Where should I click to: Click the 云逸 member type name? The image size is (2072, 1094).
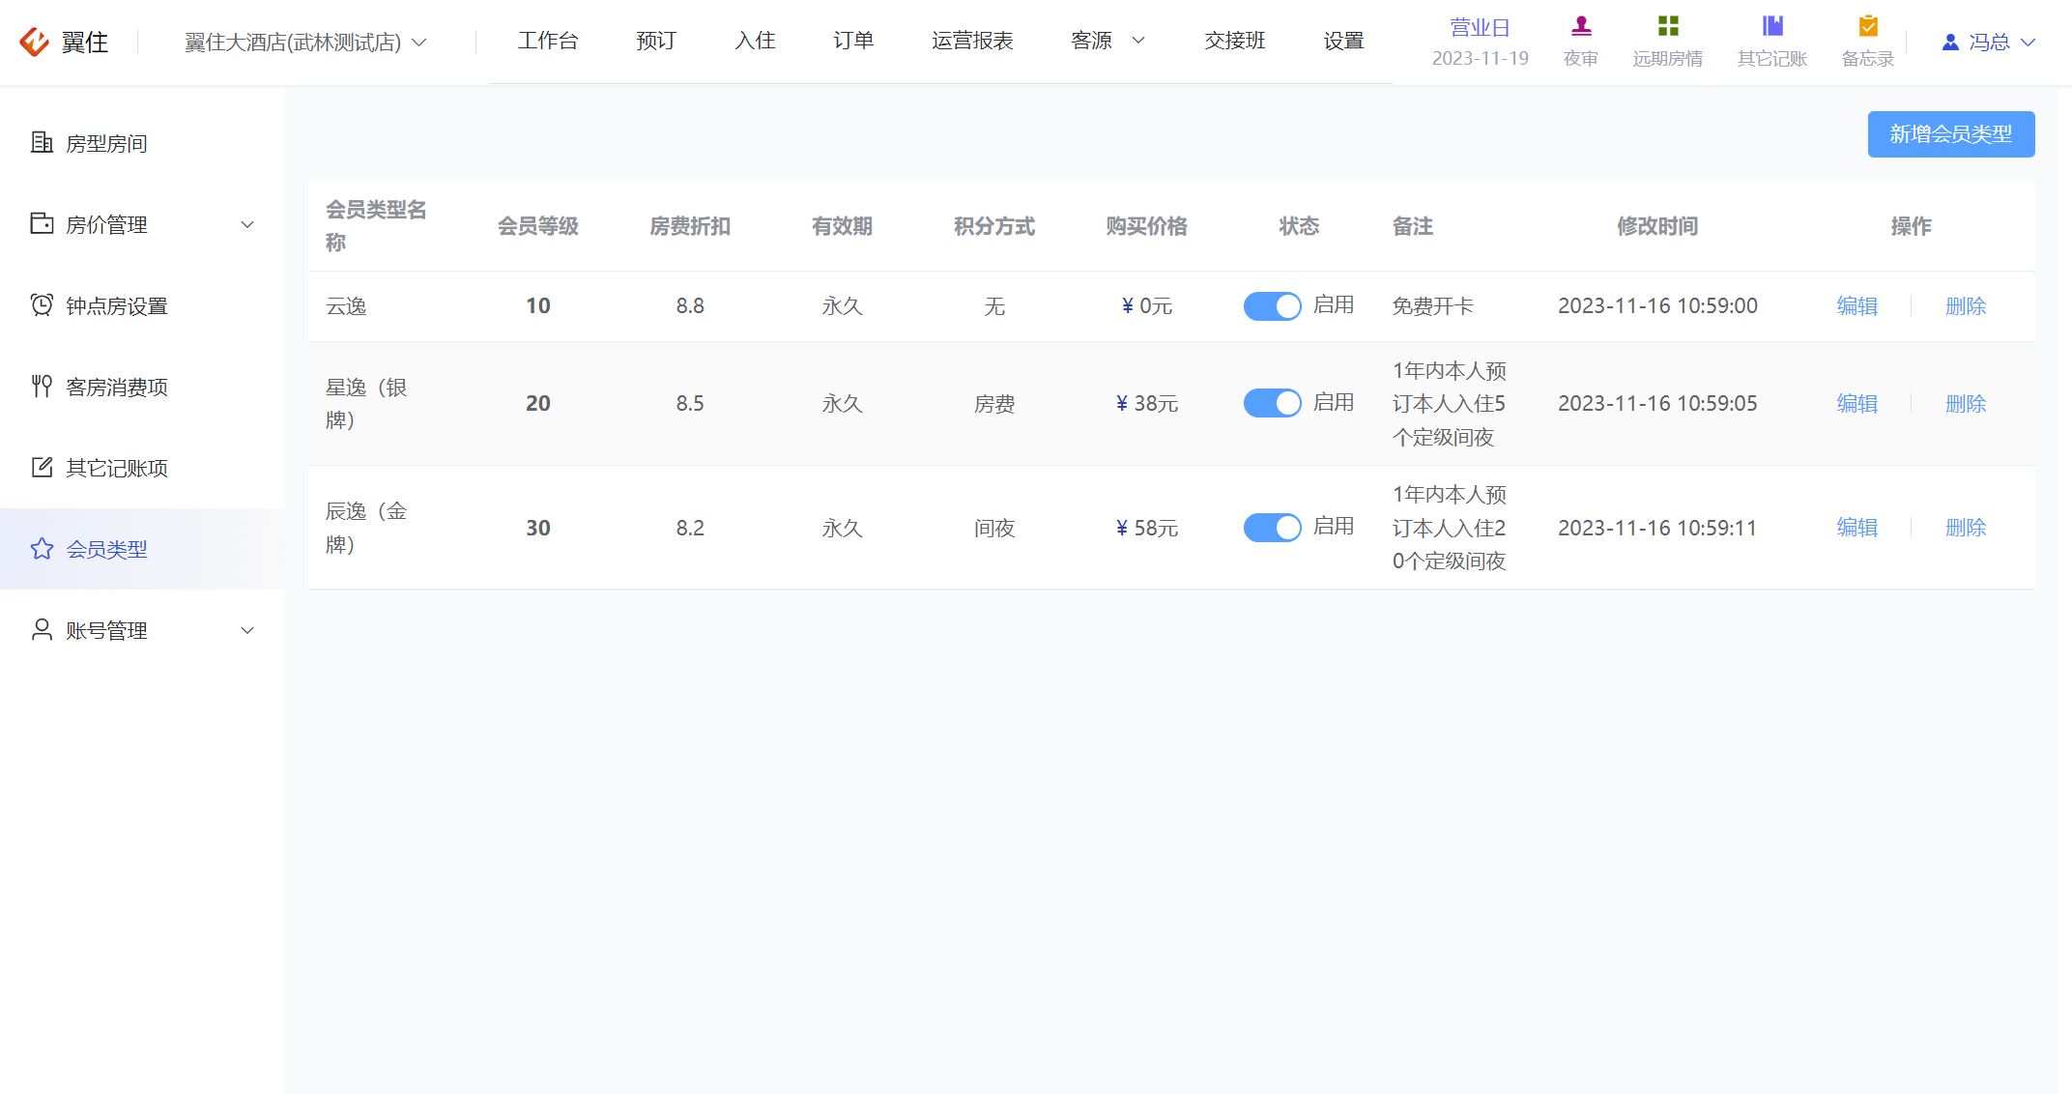click(346, 306)
